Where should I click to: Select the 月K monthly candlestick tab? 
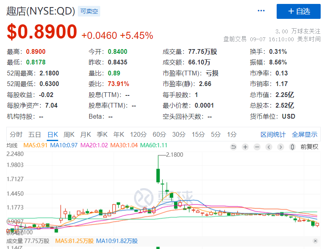[86, 134]
